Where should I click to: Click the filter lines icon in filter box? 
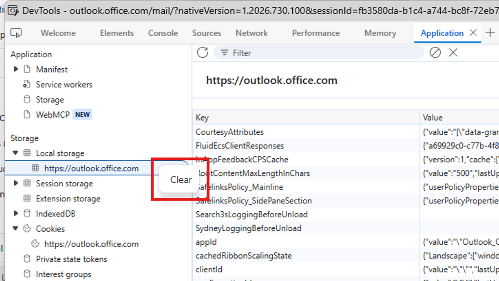pos(224,53)
